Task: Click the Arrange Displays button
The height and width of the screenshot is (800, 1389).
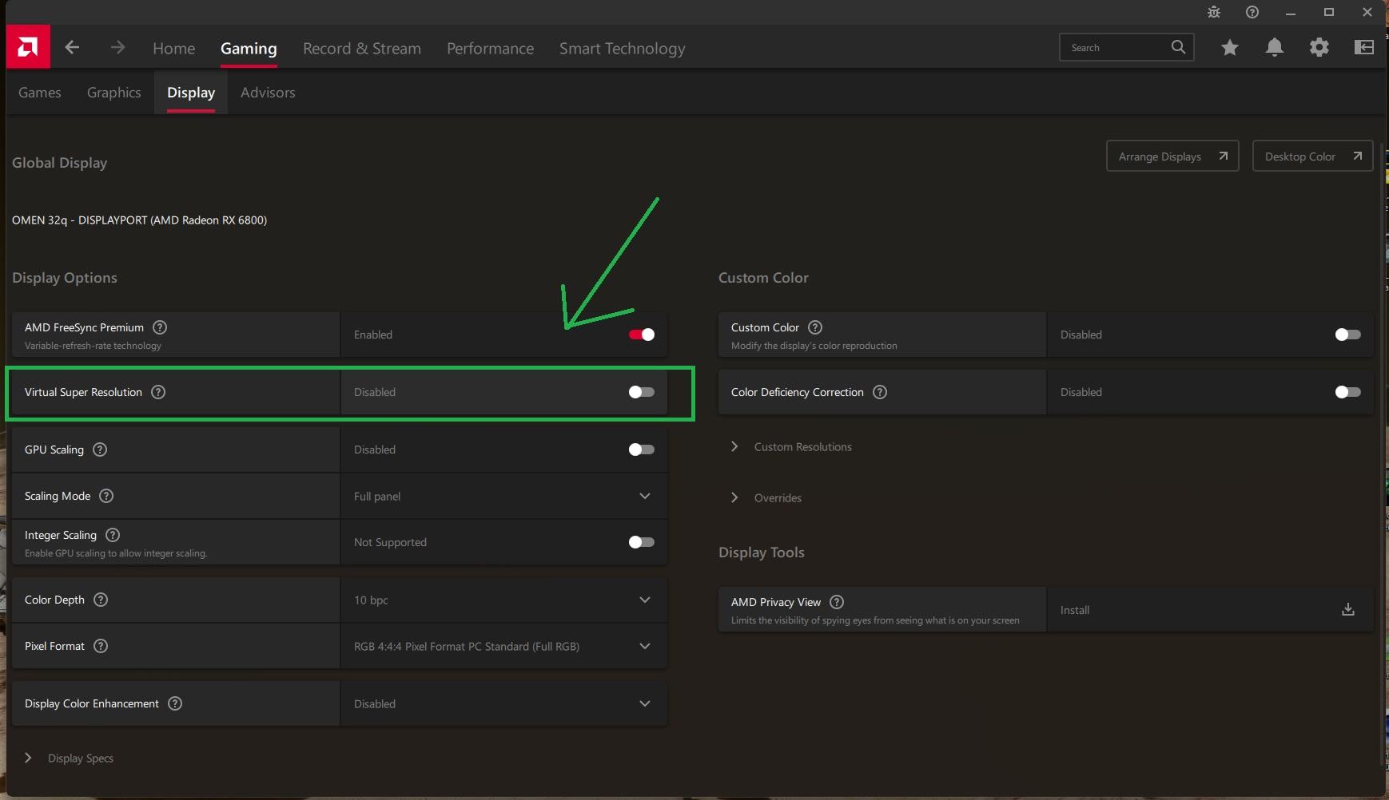Action: [1172, 156]
